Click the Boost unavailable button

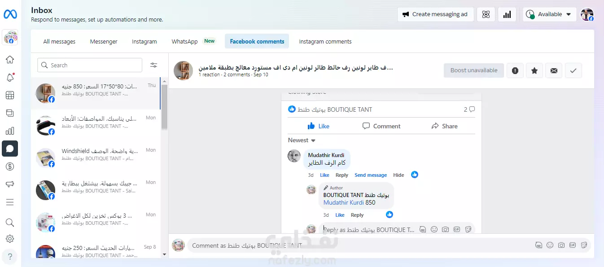474,70
